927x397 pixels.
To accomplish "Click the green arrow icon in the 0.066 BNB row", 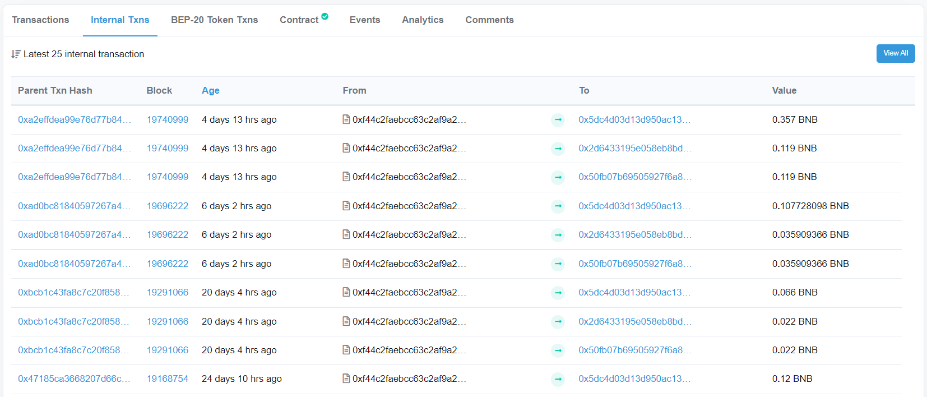I will point(558,293).
